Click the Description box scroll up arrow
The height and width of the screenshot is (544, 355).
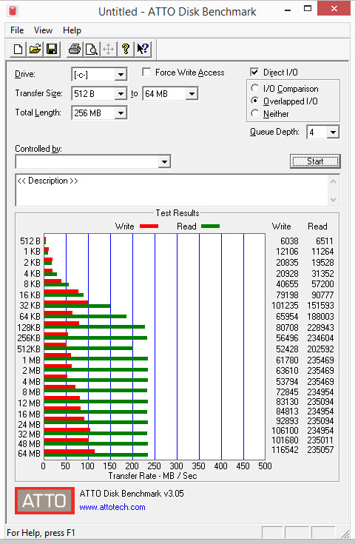[x=333, y=181]
